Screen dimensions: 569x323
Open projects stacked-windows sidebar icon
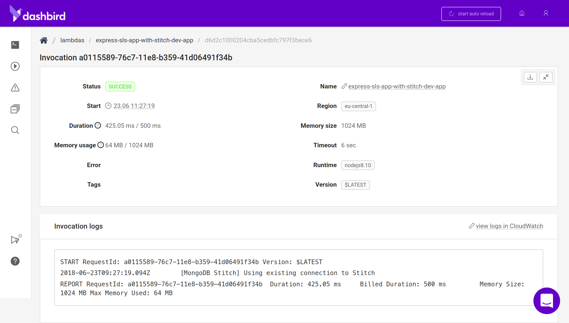pos(15,109)
